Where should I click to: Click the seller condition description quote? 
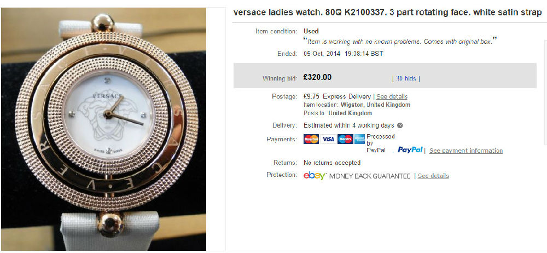pyautogui.click(x=400, y=41)
